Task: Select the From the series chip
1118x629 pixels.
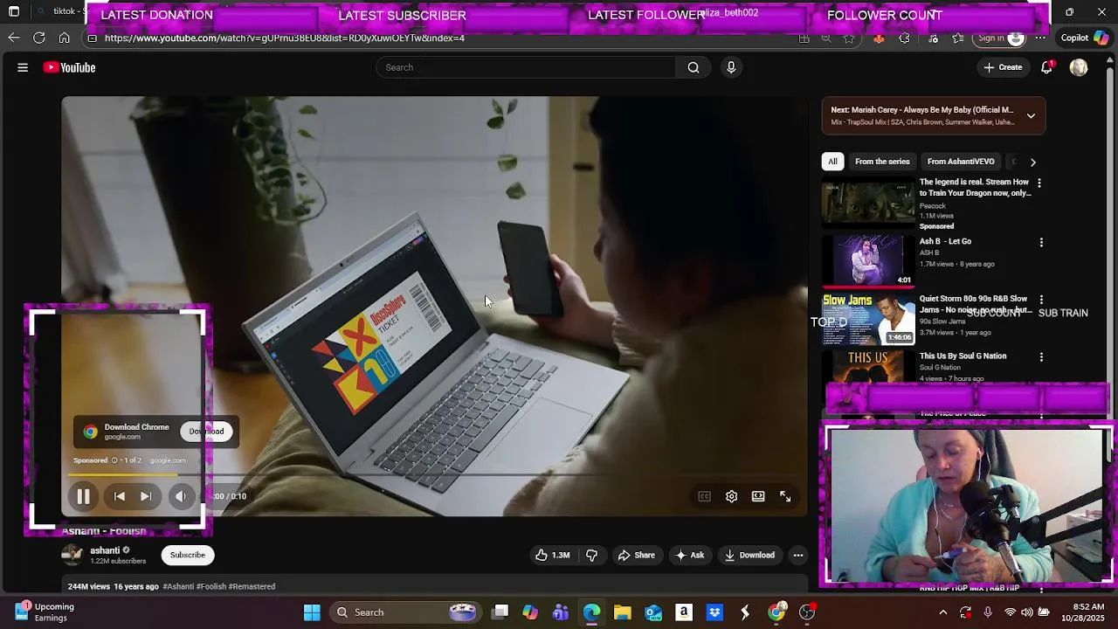Action: (882, 162)
